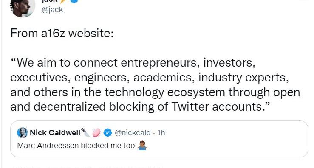
Task: Click Nick Caldwell's small avatar
Action: (x=22, y=133)
